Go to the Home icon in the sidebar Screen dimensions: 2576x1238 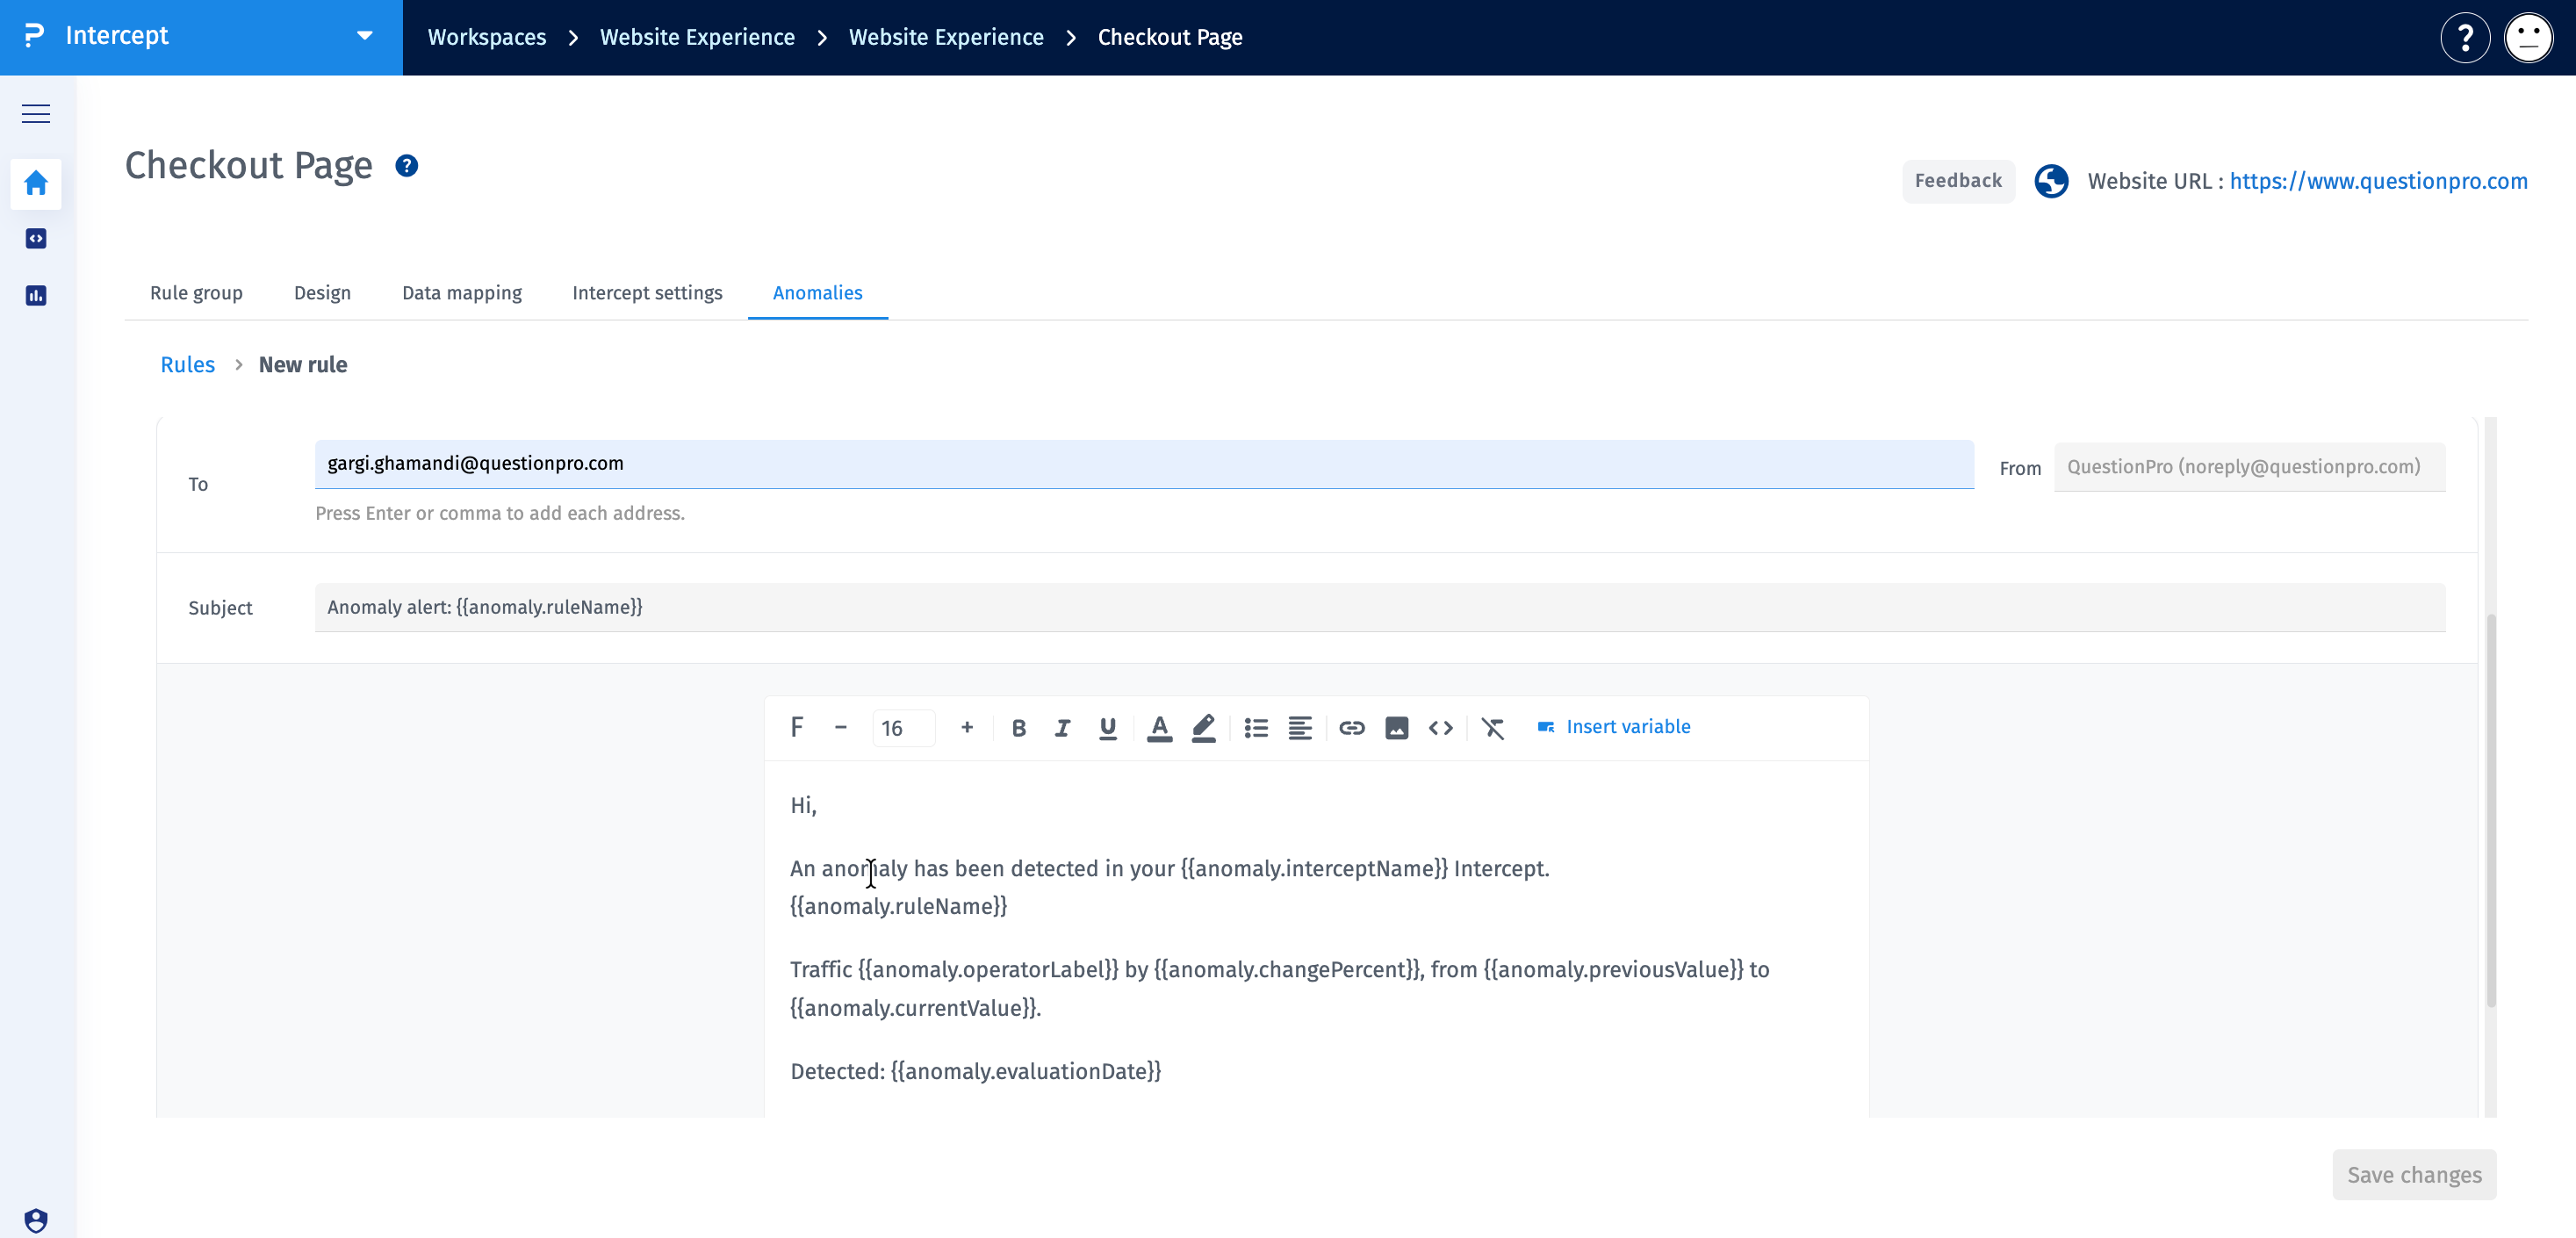[x=36, y=183]
